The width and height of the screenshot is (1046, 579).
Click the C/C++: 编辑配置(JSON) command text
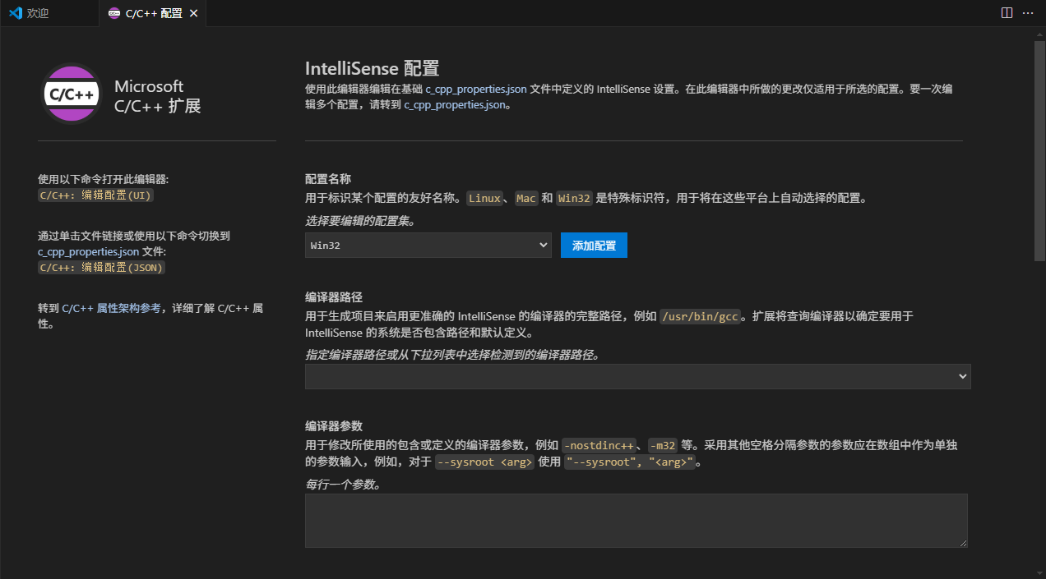103,267
